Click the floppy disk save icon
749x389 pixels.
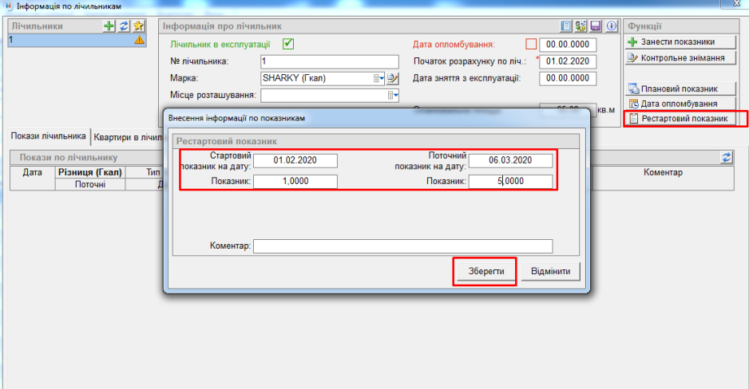pyautogui.click(x=595, y=26)
